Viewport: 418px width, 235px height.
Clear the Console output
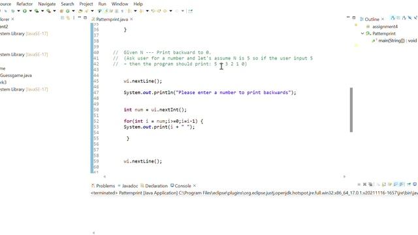[378, 184]
